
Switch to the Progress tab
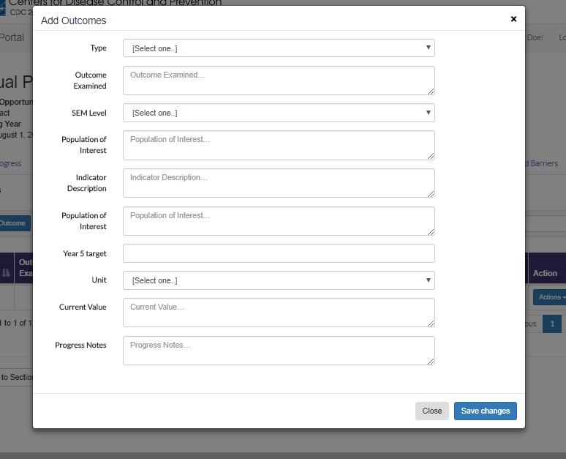[11, 163]
